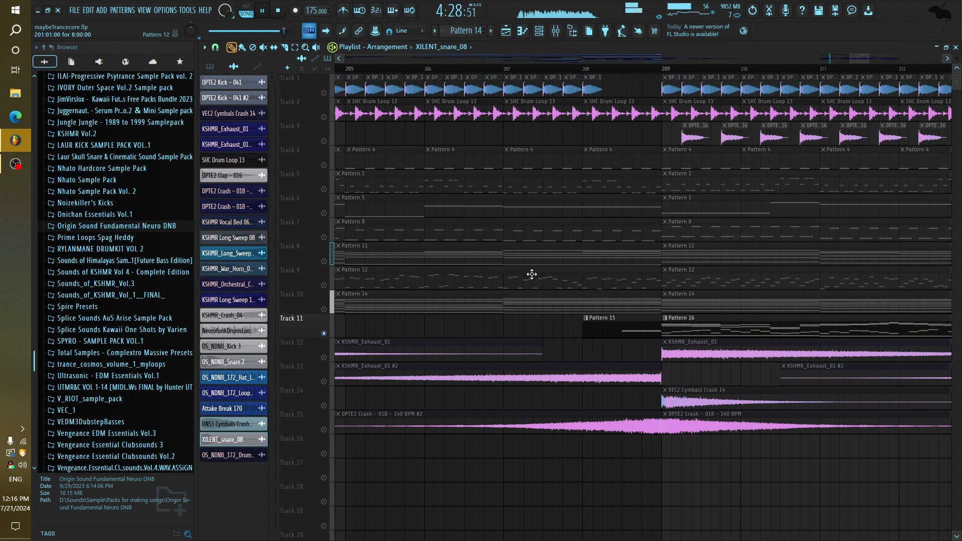Click the wait-for-input-to-start-playing icon

[360, 10]
